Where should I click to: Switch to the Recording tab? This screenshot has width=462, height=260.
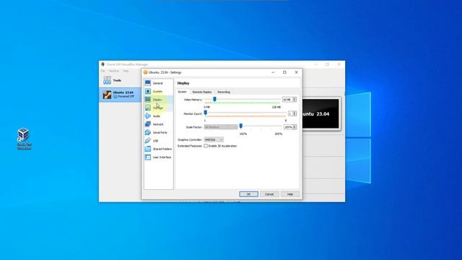pos(224,92)
